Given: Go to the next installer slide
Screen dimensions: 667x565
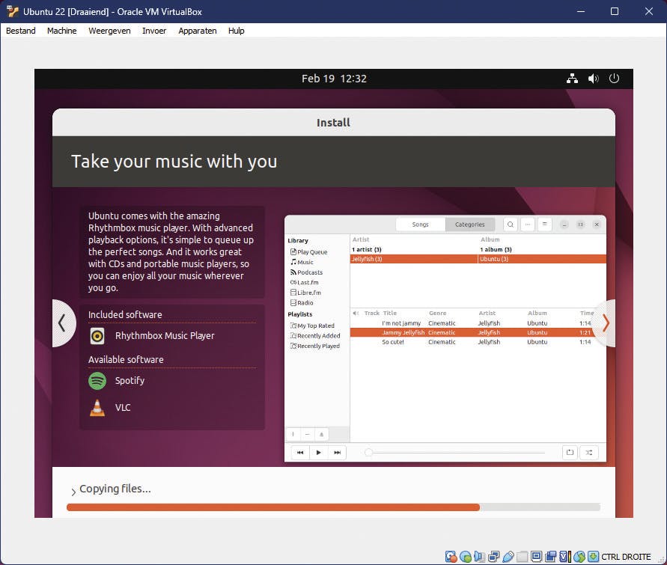Looking at the screenshot, I should pos(606,323).
